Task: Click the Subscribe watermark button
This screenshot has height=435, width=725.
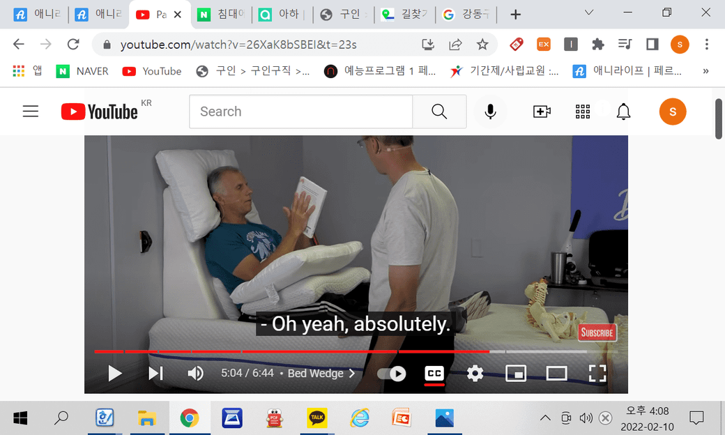Action: [597, 333]
